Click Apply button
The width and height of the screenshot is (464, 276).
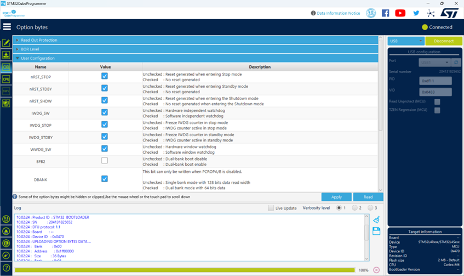click(x=336, y=197)
